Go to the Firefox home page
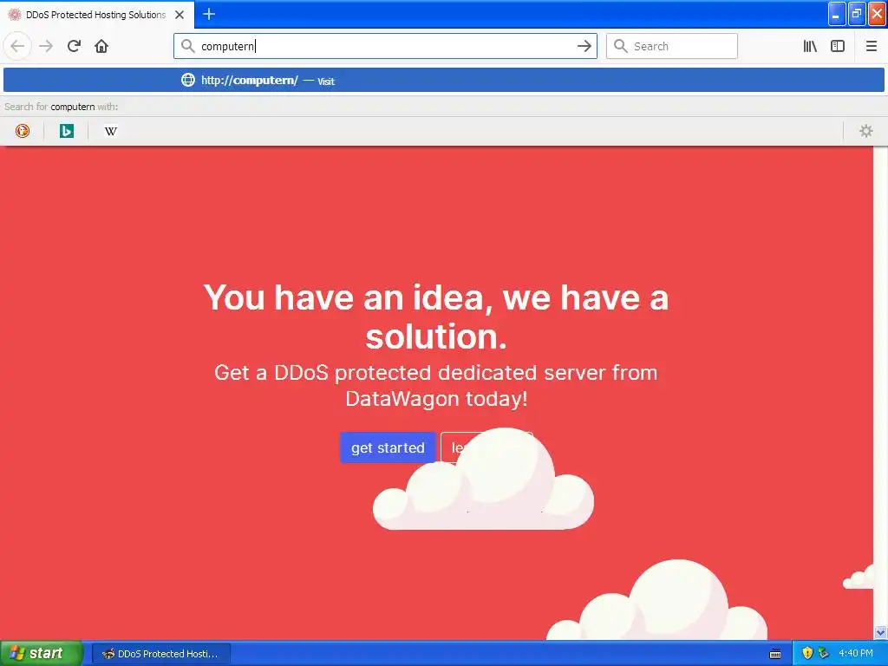Image resolution: width=888 pixels, height=666 pixels. (x=101, y=46)
